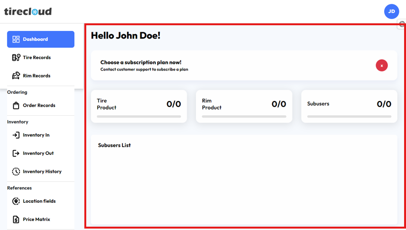Click the tirecloud logo
The image size is (406, 230).
[28, 11]
